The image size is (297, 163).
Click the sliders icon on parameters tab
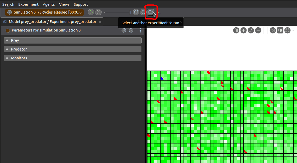[4, 22]
